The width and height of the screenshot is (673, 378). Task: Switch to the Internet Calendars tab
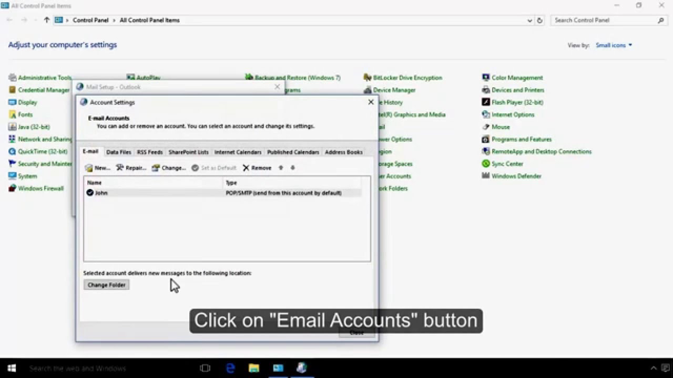pyautogui.click(x=238, y=152)
